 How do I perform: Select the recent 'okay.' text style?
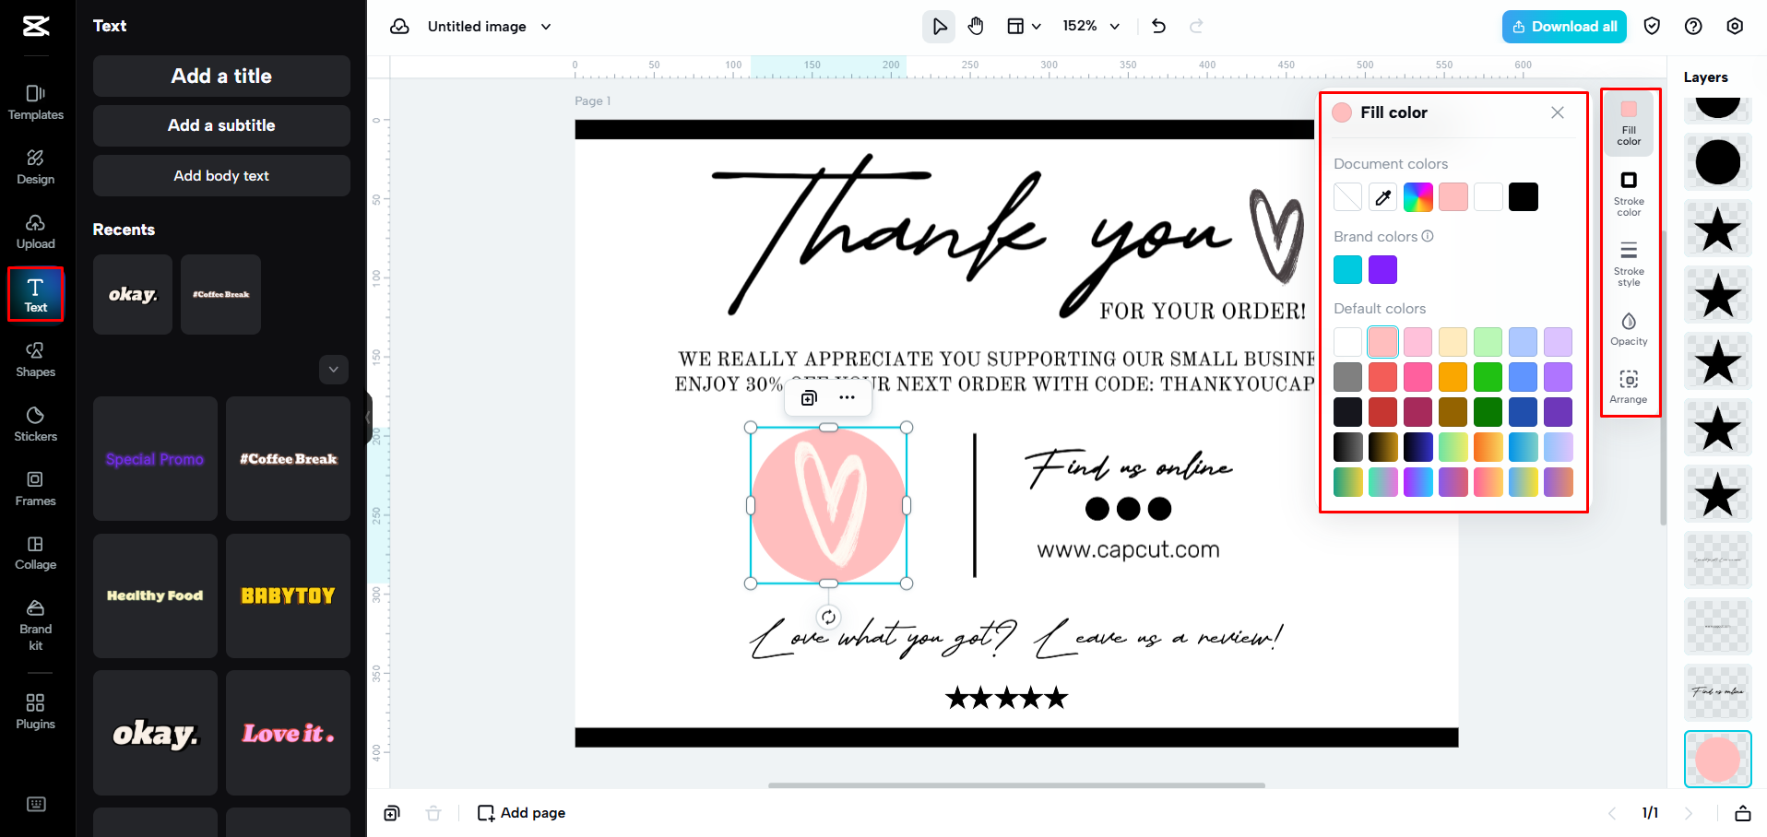[133, 295]
